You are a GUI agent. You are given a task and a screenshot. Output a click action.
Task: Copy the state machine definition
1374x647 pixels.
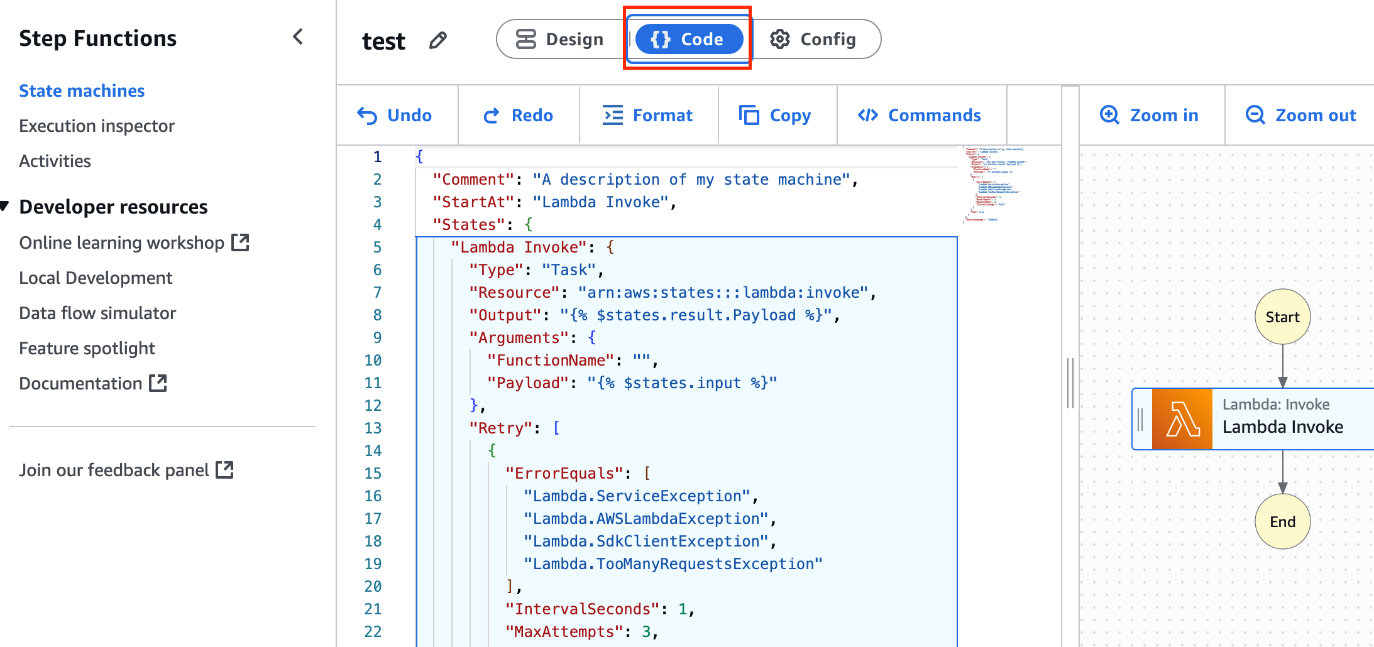[775, 116]
